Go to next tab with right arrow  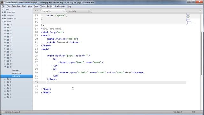point(38,11)
